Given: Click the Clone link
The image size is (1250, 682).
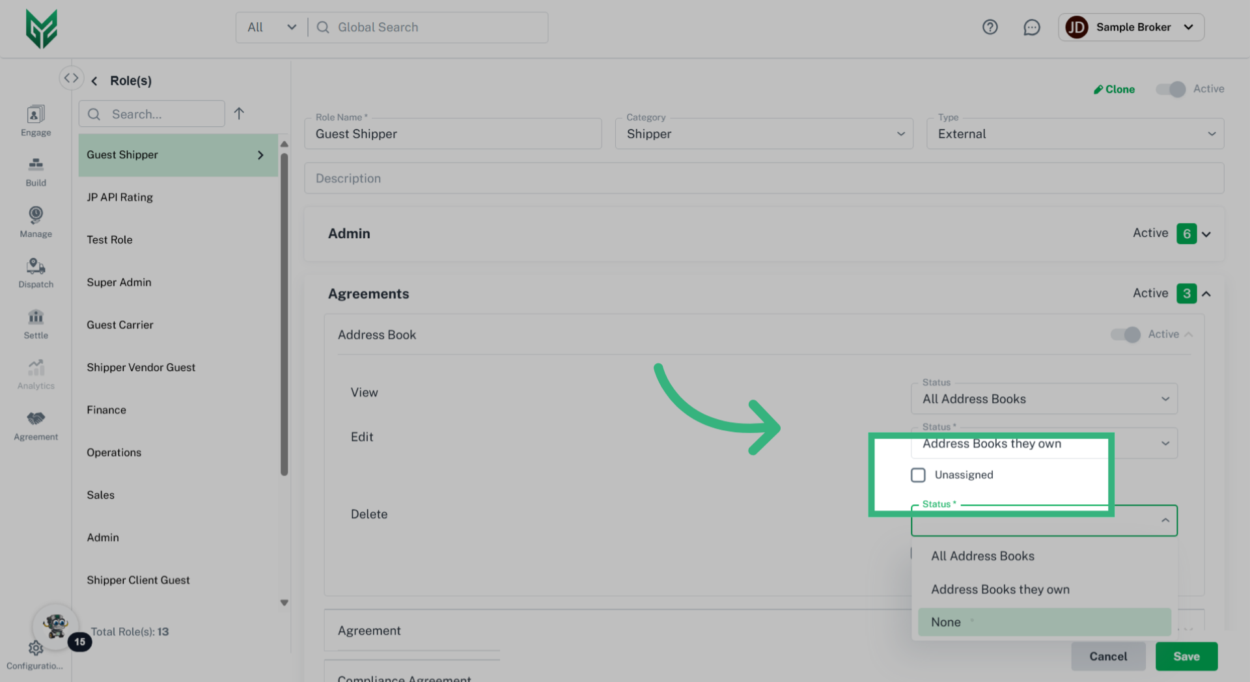Looking at the screenshot, I should (1114, 89).
